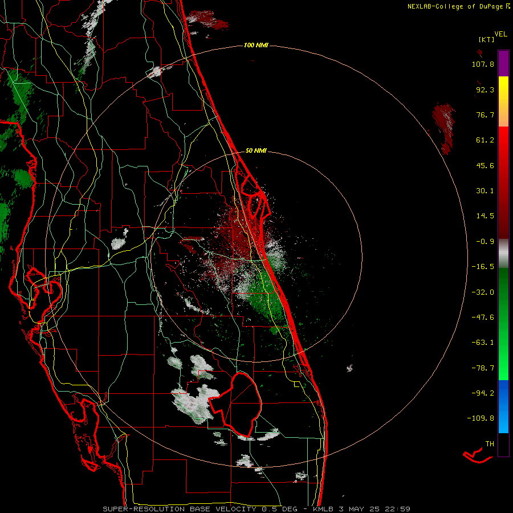513x513 pixels.
Task: Select the -94.2 scale value
Action: 483,393
